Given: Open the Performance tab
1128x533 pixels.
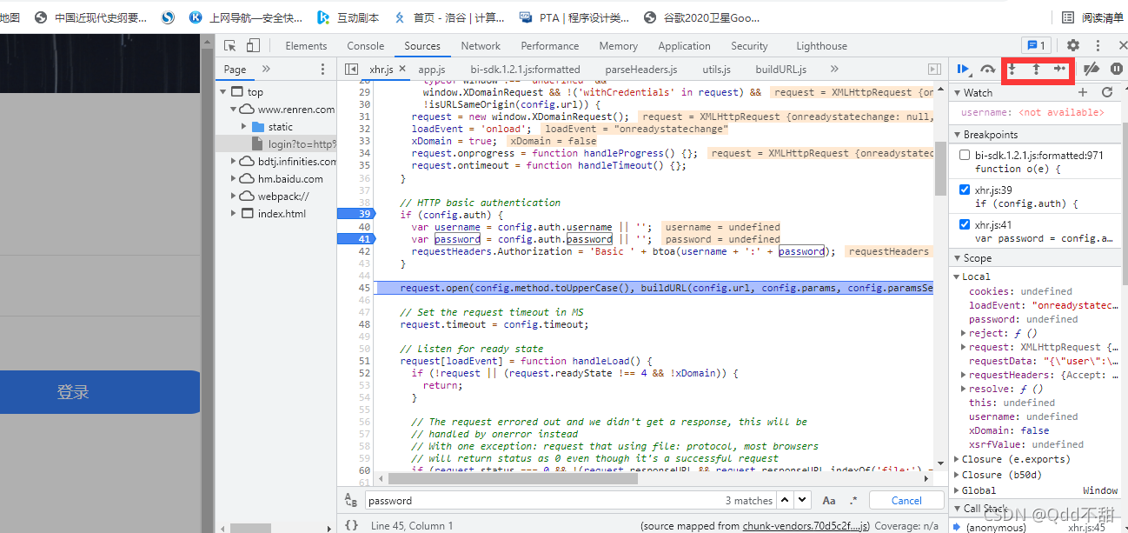Looking at the screenshot, I should click(x=550, y=46).
